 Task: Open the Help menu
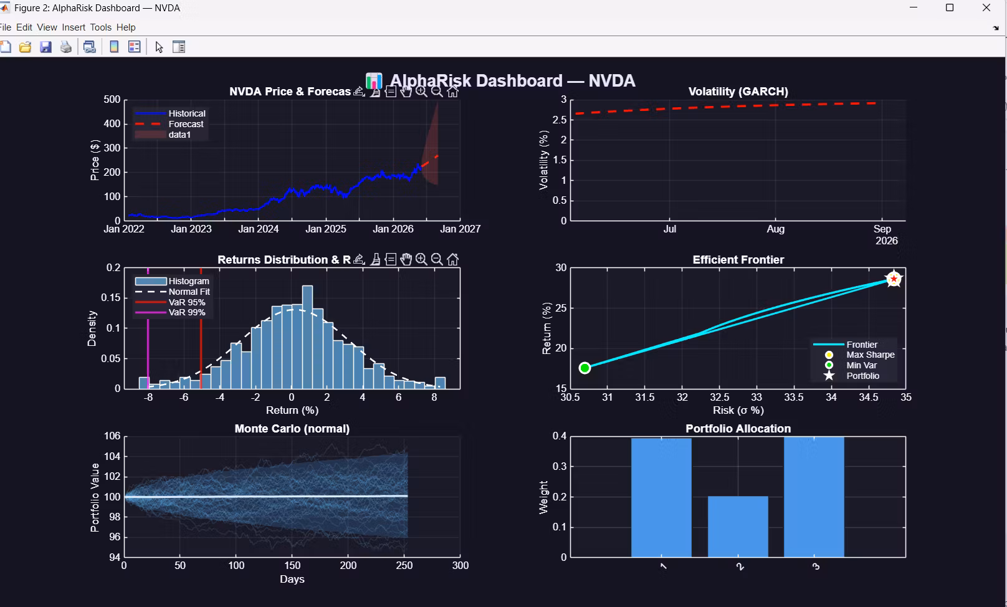126,27
